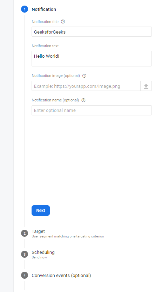The width and height of the screenshot is (155, 292).
Task: Click the Notification image URL field
Action: [x=86, y=86]
